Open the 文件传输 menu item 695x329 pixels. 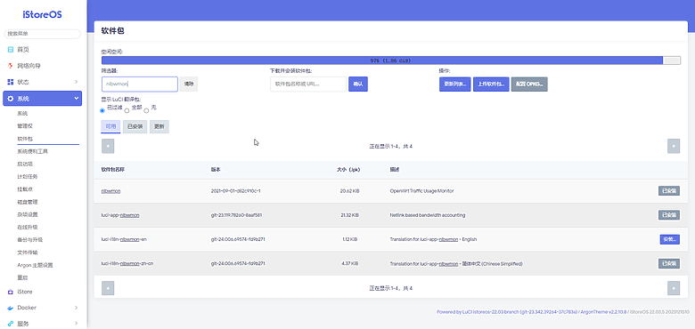pos(28,253)
